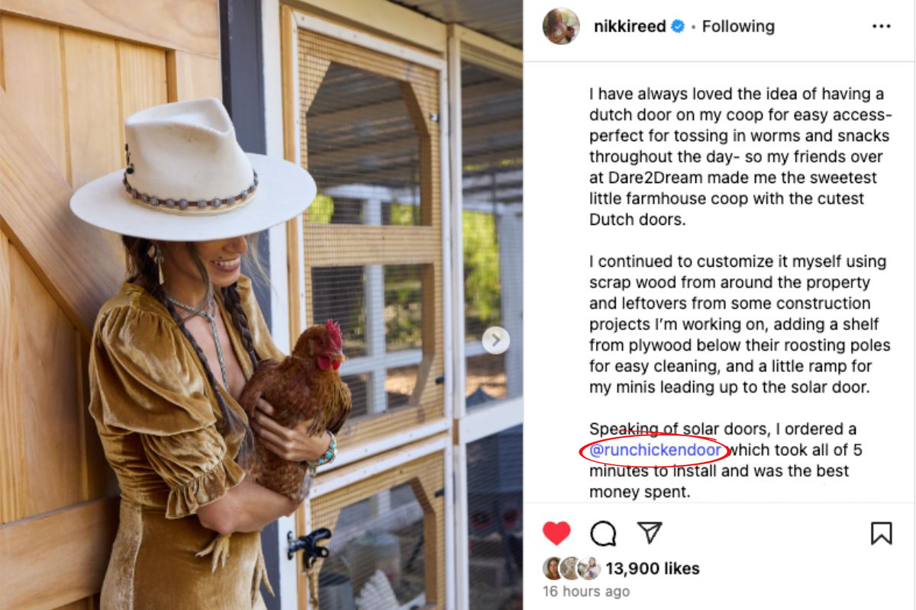The width and height of the screenshot is (916, 610).
Task: Advance to the next photo with the arrow
Action: 495,340
